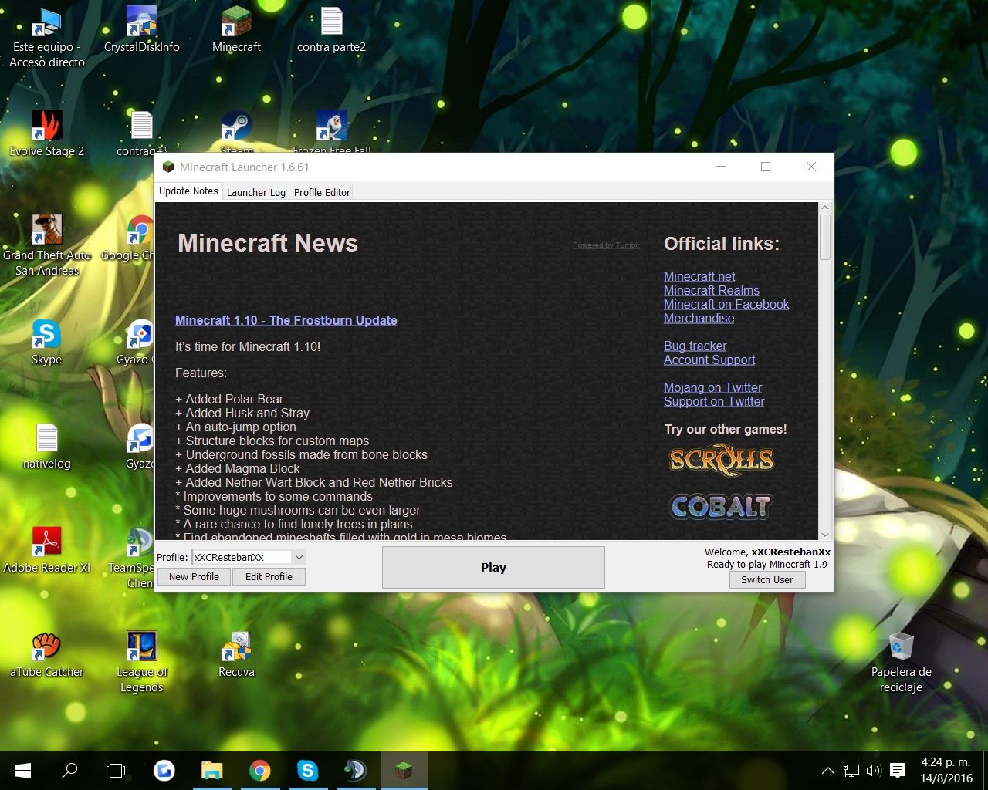Open Minecraft 1.10 Frostburn Update link
This screenshot has width=988, height=790.
point(286,320)
